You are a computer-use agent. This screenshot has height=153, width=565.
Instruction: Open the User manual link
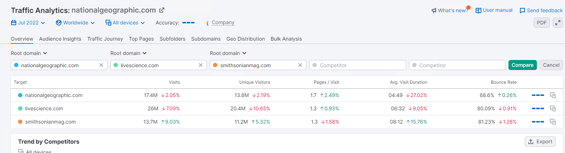pos(494,10)
